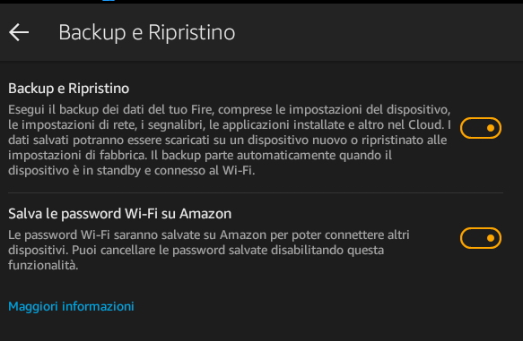Viewport: 523px width, 341px height.
Task: Disable the Backup e Ripristino toggle
Action: 481,128
